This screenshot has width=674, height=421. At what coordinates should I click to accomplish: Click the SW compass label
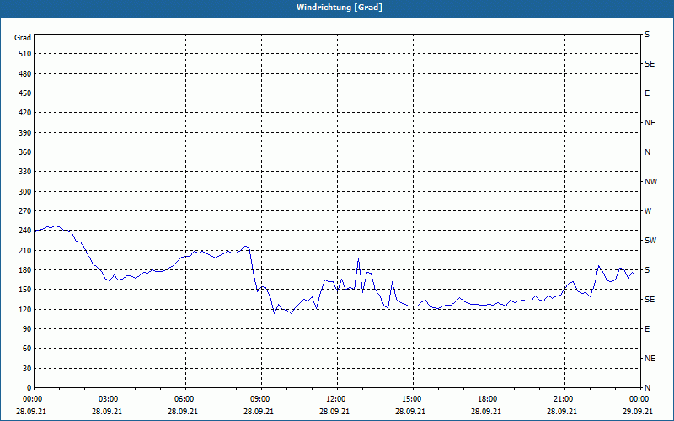(x=650, y=241)
